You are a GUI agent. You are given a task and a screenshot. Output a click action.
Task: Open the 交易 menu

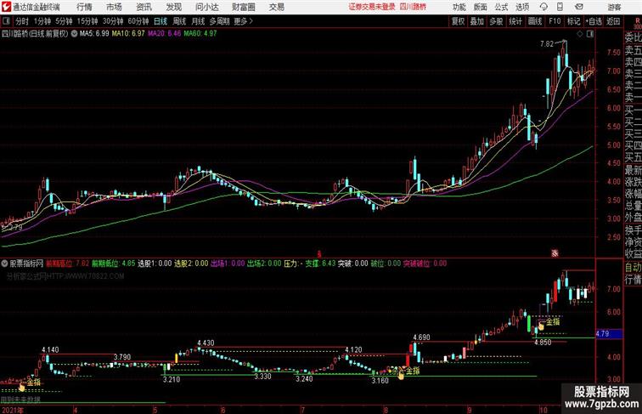[x=276, y=7]
